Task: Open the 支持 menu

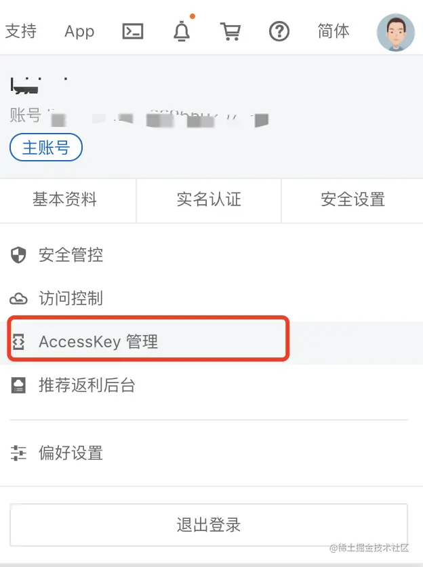Action: [x=20, y=31]
